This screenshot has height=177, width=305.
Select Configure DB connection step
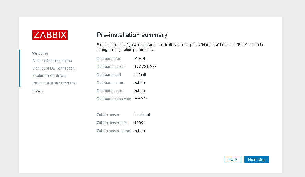click(53, 68)
